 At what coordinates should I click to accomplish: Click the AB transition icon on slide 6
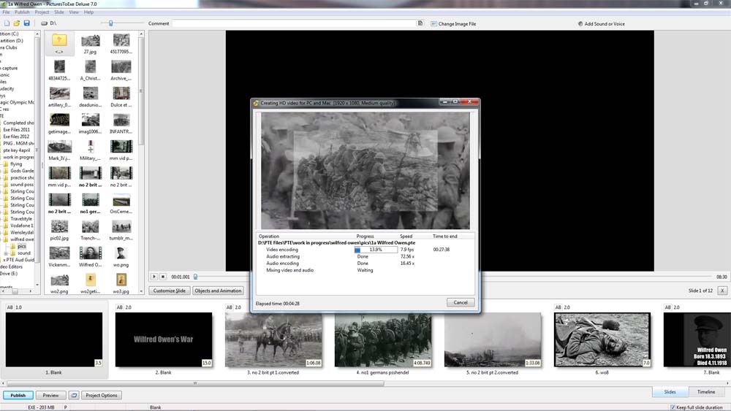click(558, 307)
